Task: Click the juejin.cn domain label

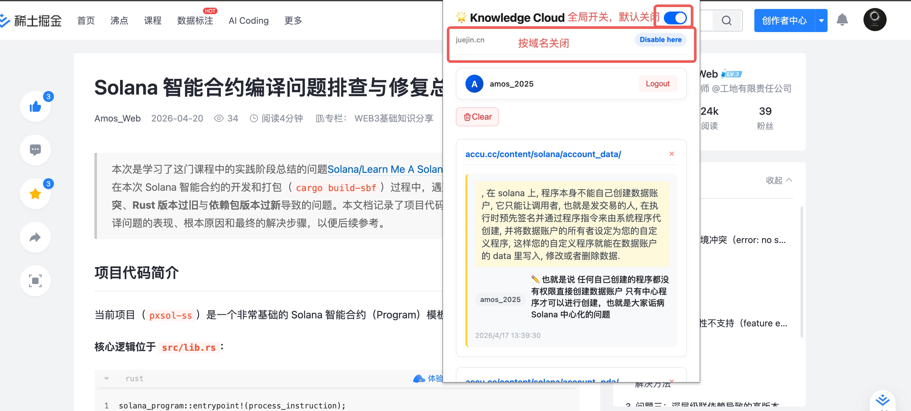Action: point(470,39)
